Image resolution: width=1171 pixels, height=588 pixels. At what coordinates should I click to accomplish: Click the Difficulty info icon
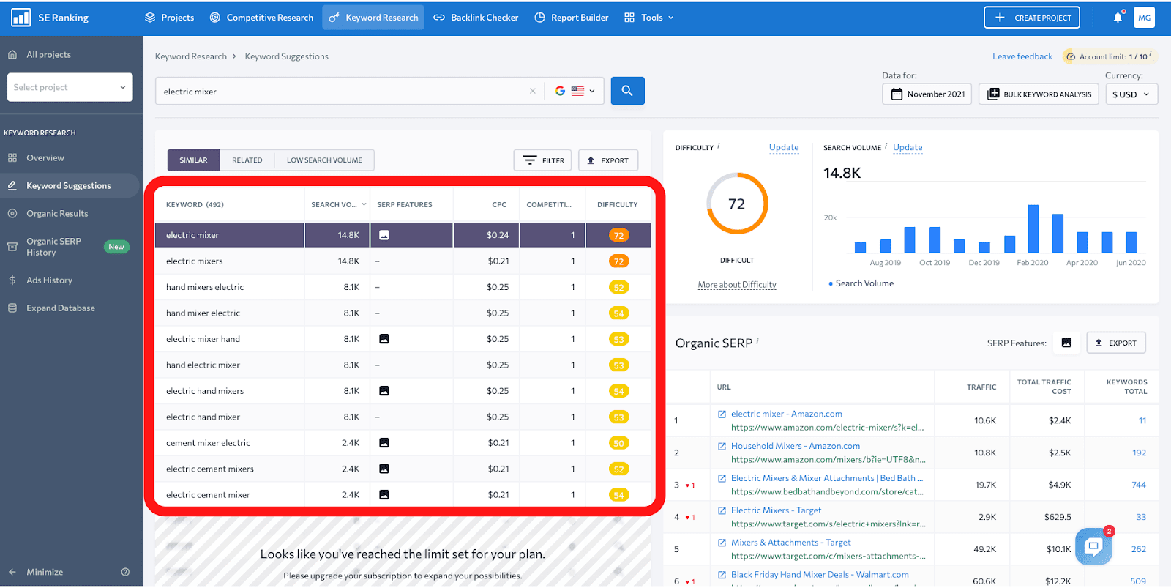pyautogui.click(x=719, y=146)
